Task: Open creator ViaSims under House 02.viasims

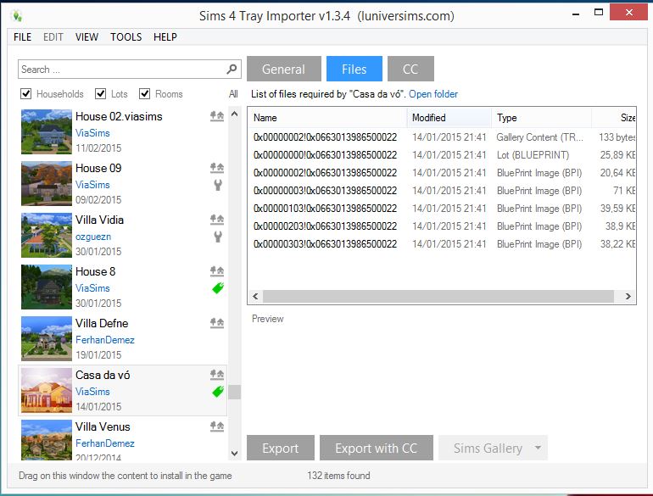Action: tap(92, 133)
